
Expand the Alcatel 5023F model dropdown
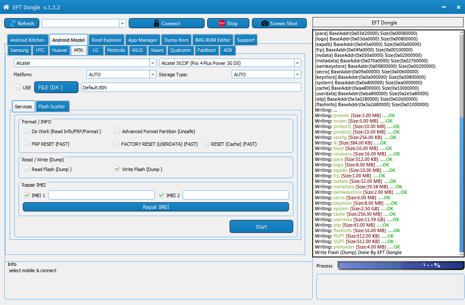point(297,63)
